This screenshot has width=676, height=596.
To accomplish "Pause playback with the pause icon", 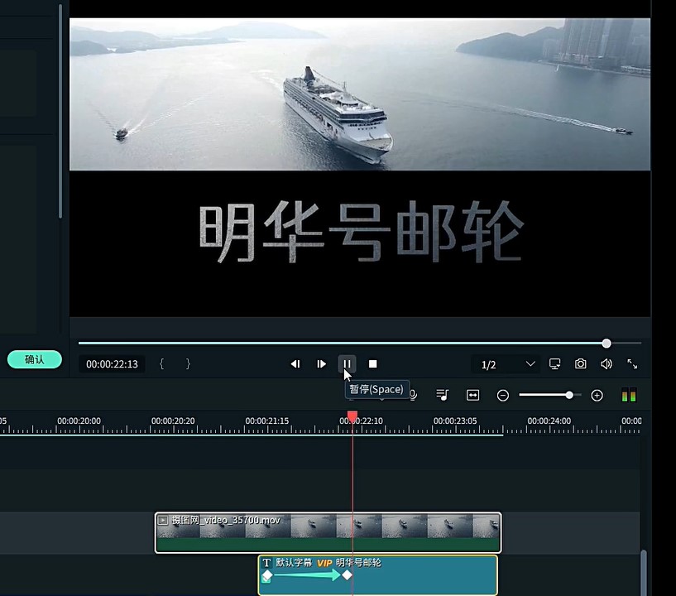I will (x=347, y=364).
